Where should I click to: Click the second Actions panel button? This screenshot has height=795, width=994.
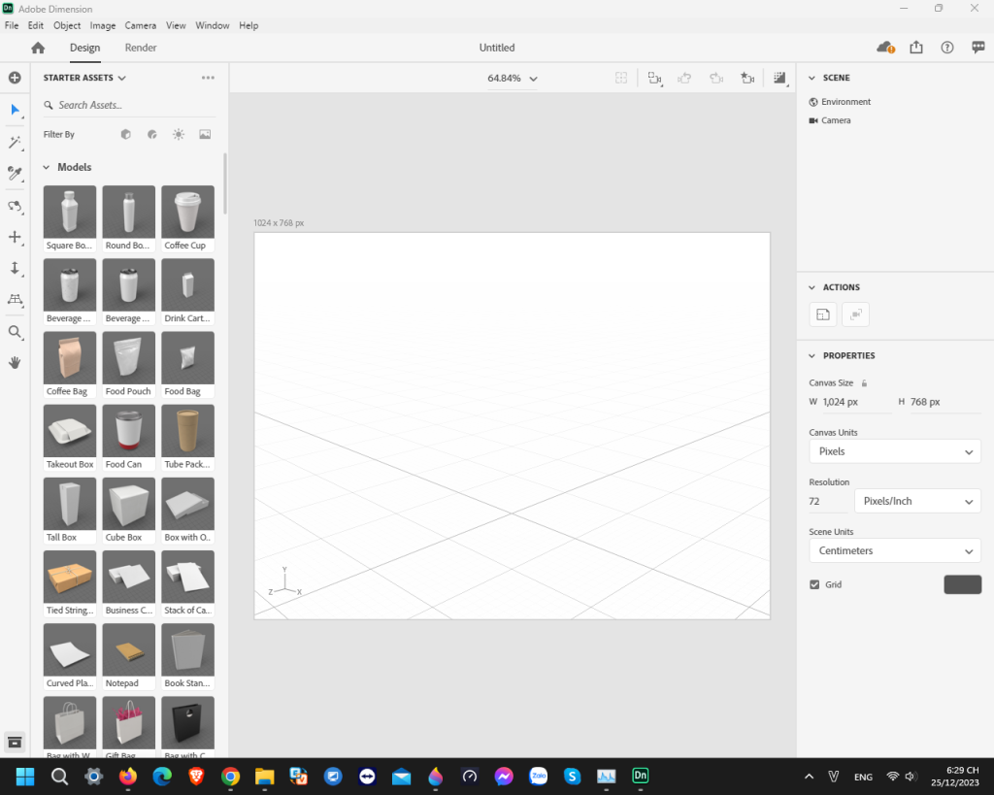(x=855, y=315)
